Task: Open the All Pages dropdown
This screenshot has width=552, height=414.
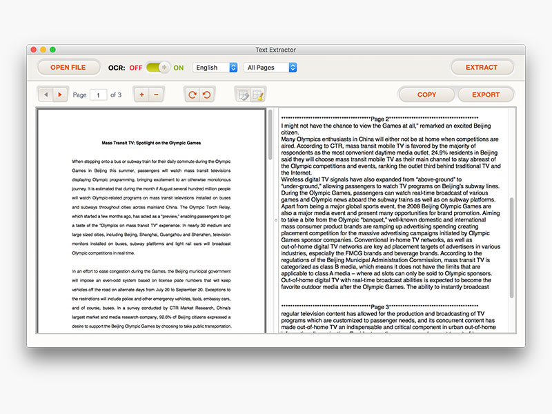Action: 270,67
